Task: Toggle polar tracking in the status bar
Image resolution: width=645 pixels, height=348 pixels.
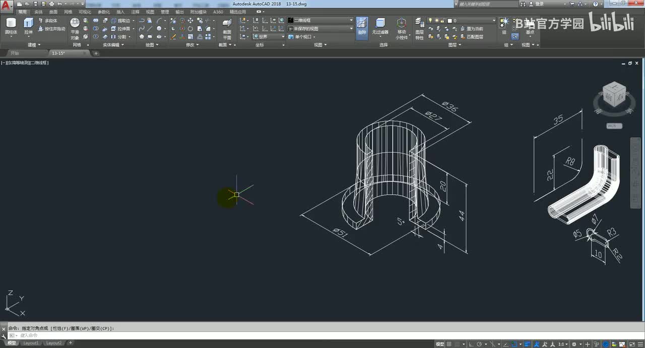Action: coord(479,344)
